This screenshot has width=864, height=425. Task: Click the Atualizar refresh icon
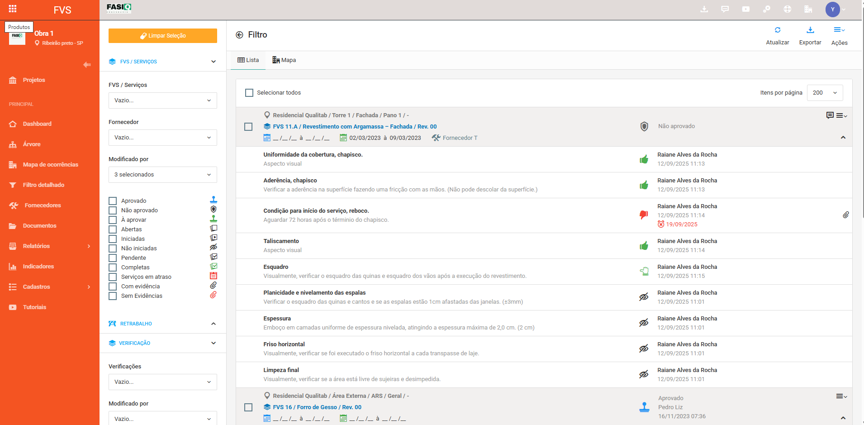(778, 30)
